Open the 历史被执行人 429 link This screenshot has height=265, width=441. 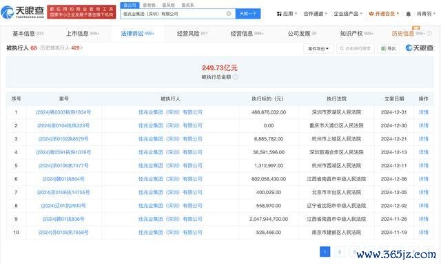point(61,48)
